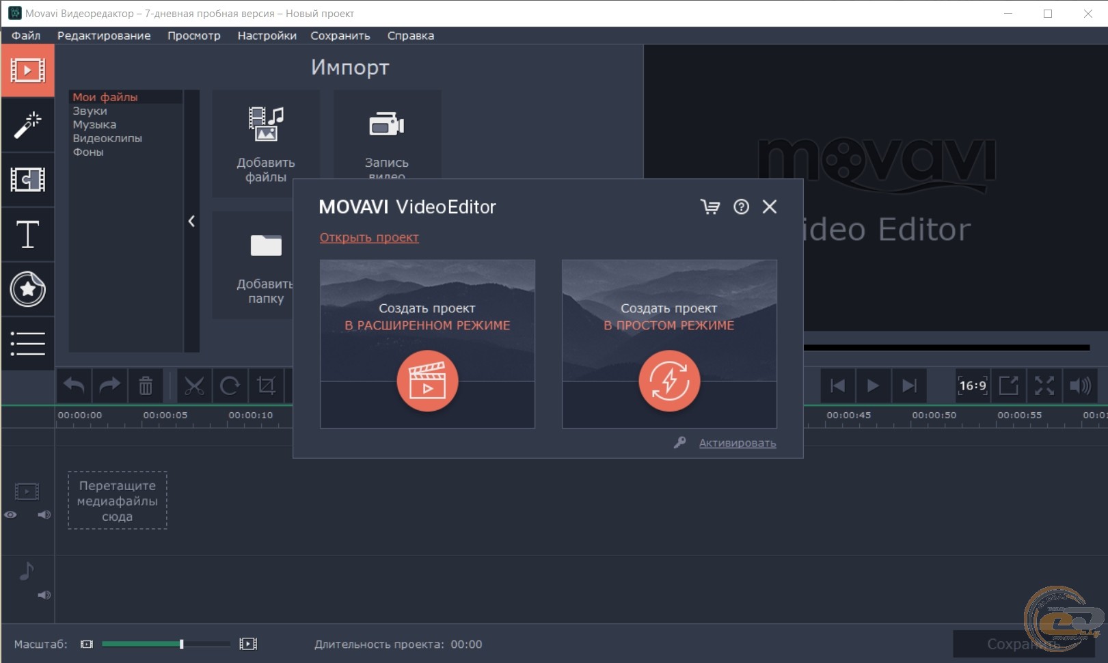The height and width of the screenshot is (663, 1108).
Task: Click the zoom out timeline icon
Action: [x=87, y=644]
